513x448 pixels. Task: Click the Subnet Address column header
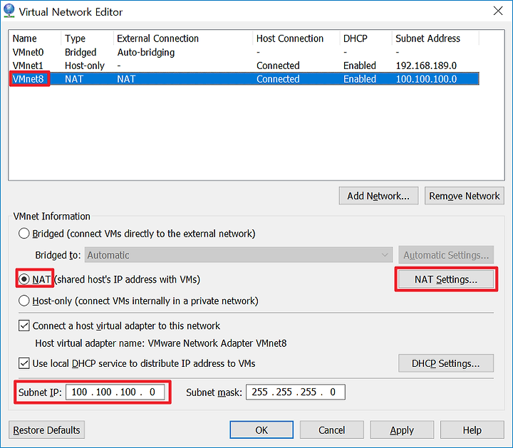[435, 38]
